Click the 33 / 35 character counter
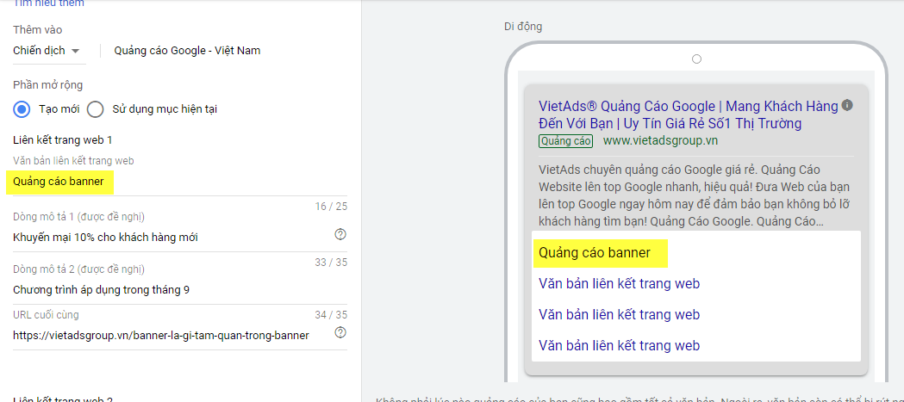 [331, 263]
